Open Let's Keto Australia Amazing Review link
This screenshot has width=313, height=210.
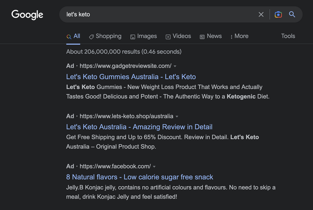tap(139, 127)
